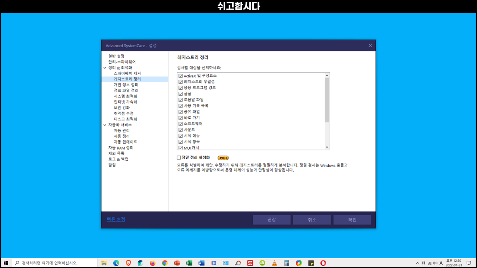Enable 정밀 정리 활성화 checkbox
Image resolution: width=477 pixels, height=268 pixels.
(179, 157)
